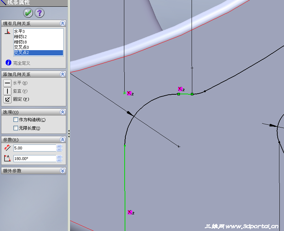Add the 水平 horizontal relation

(7, 83)
